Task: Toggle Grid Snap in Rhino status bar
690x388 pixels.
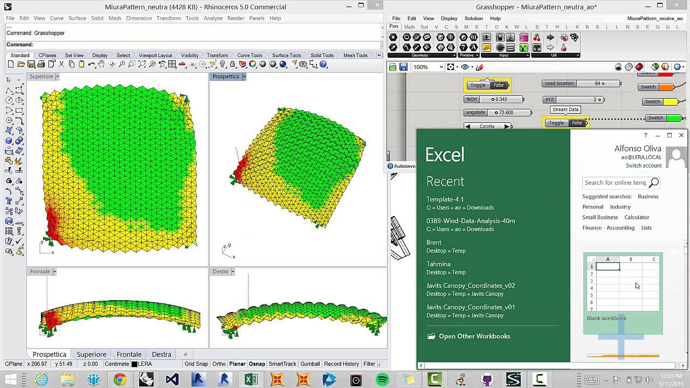Action: 196,364
